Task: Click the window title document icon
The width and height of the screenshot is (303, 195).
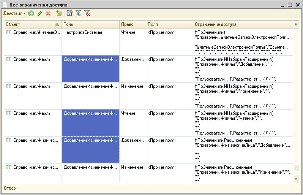Action: click(5, 5)
